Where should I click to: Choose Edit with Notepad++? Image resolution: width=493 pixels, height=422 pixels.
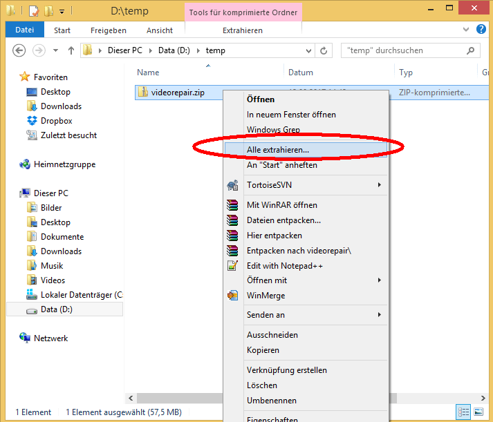click(306, 266)
